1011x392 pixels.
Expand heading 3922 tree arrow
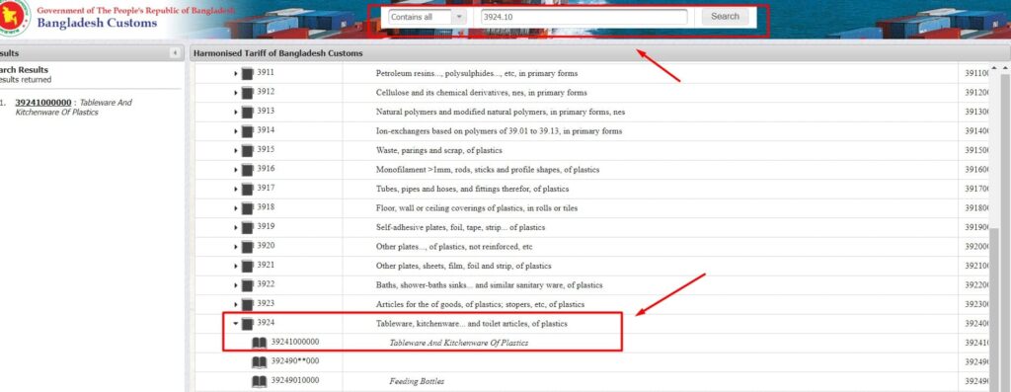[236, 285]
